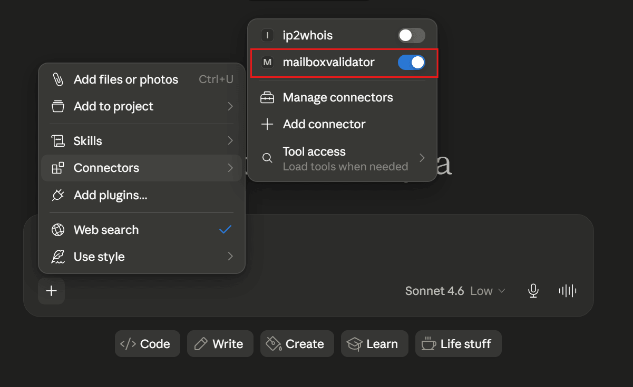The height and width of the screenshot is (387, 633).
Task: Open the Skills menu entry
Action: point(142,141)
